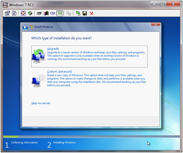
Task: Click the 'Windows 7 RC1' window title
Action: click(21, 5)
